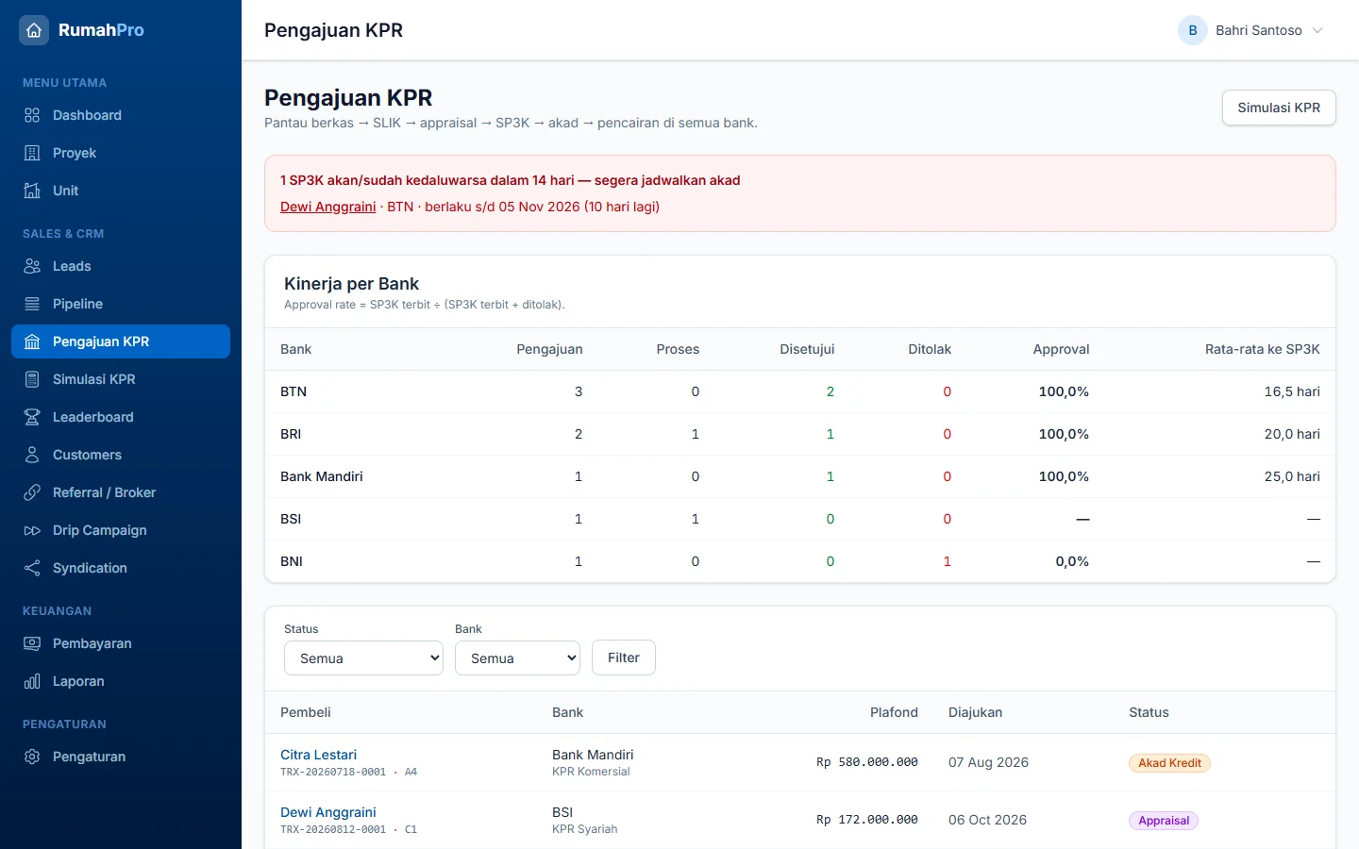Click TRX-20260718-0001 transaction code
This screenshot has width=1359, height=849.
[333, 772]
